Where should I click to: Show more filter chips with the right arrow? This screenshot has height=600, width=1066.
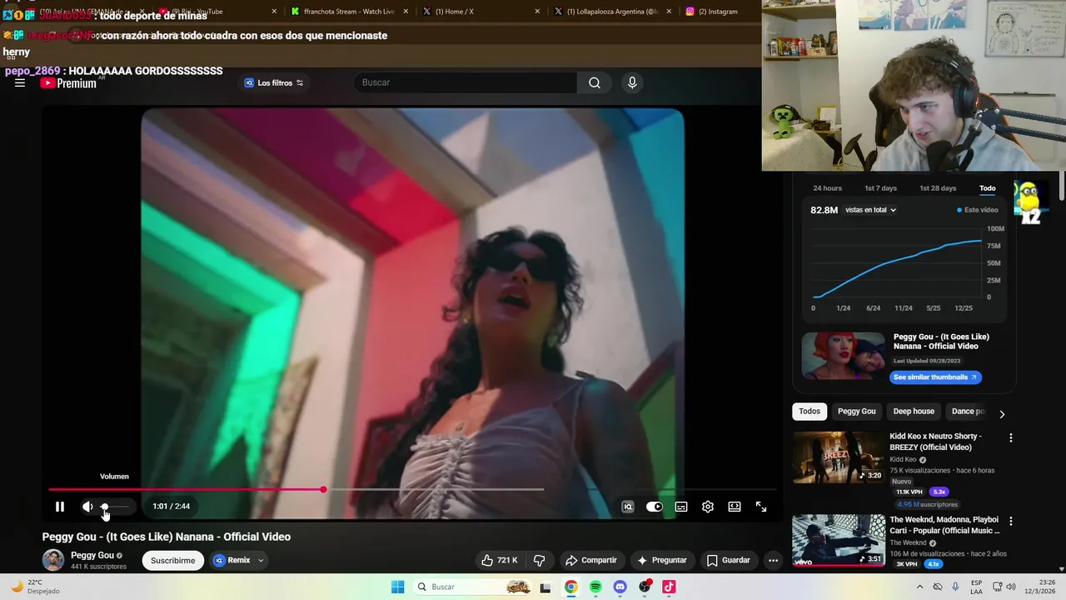[1002, 413]
